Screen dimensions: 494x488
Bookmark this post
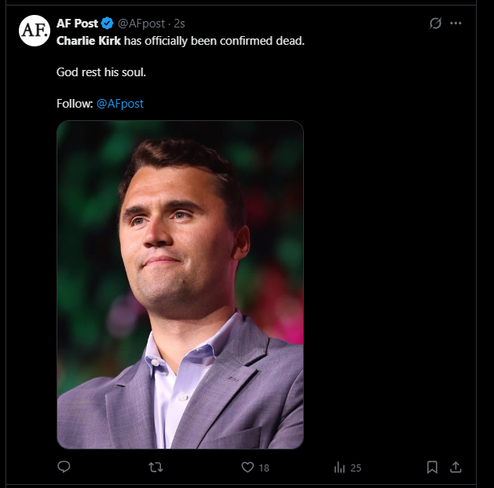432,467
